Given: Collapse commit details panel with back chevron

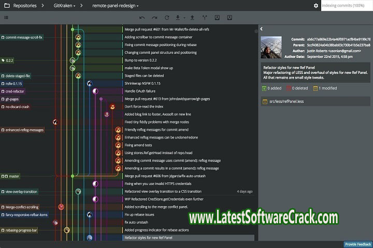Looking at the screenshot, I should coord(262,29).
